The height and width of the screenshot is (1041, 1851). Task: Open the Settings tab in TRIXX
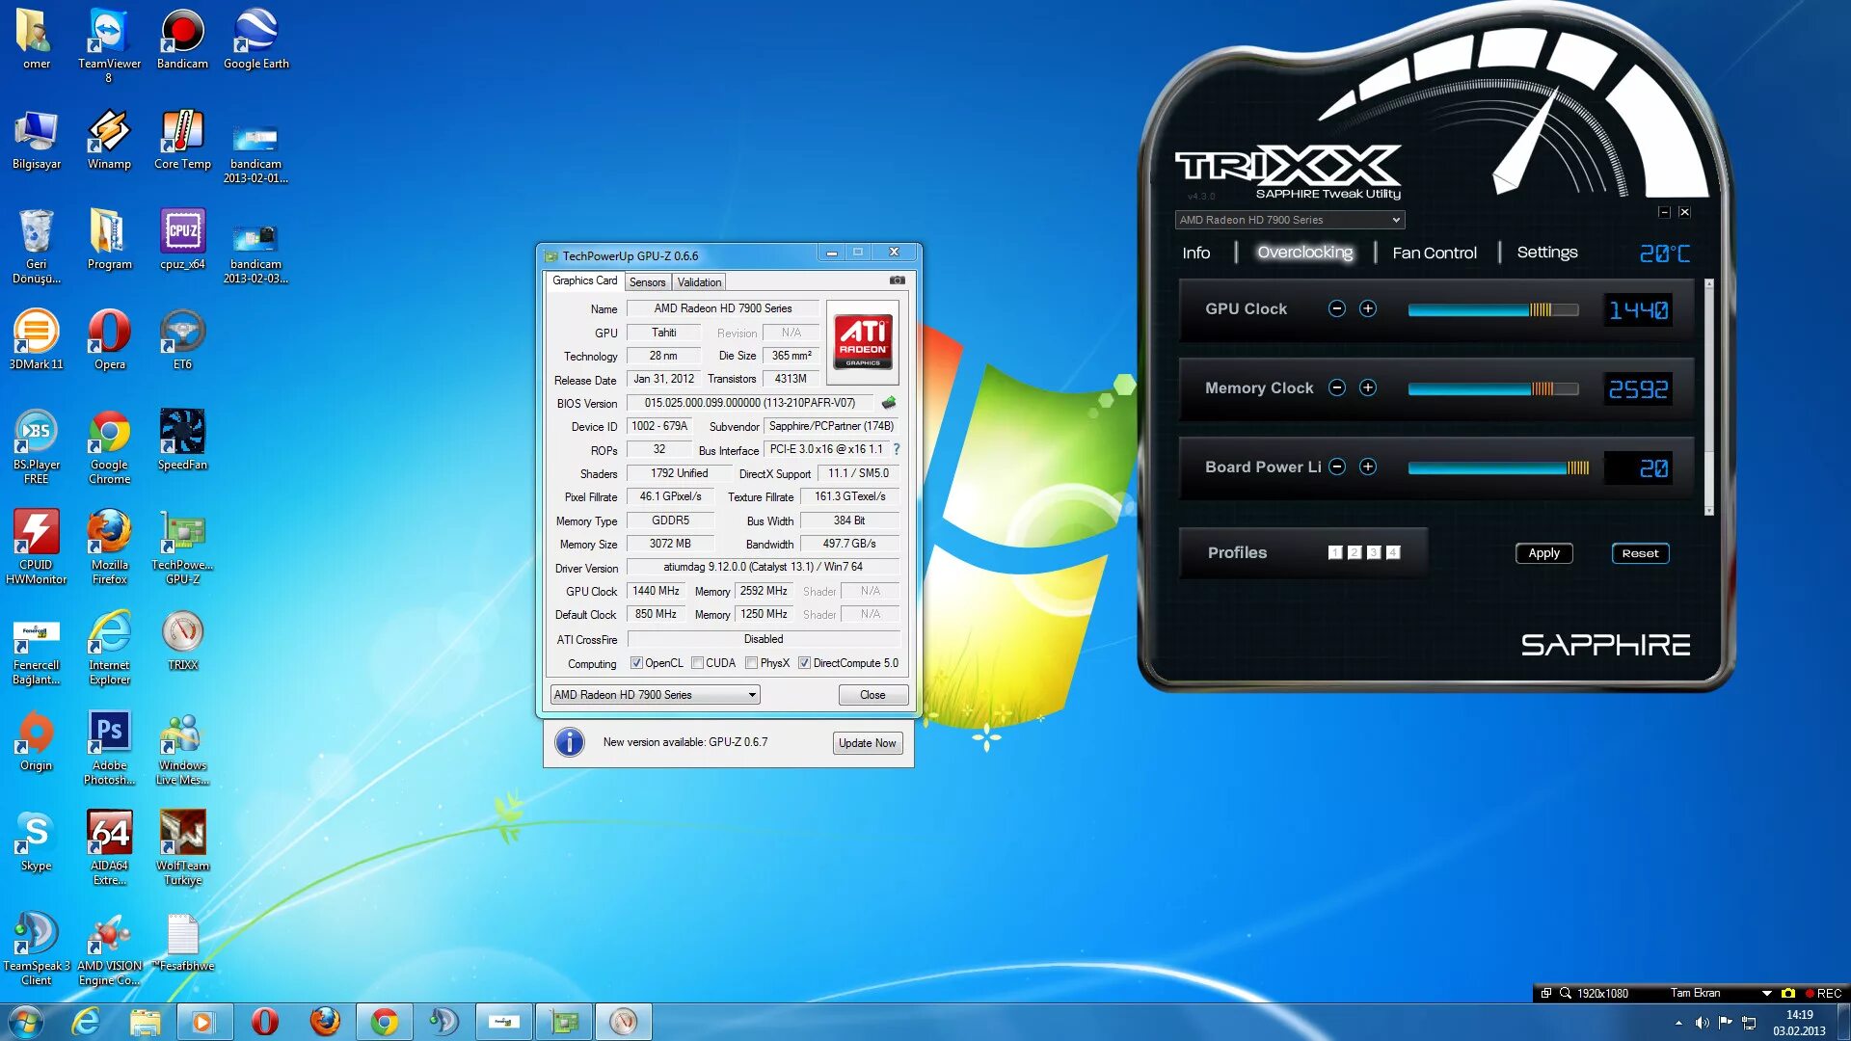1546,253
